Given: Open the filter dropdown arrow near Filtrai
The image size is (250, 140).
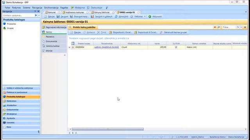Looking at the screenshot, I should (241, 27).
